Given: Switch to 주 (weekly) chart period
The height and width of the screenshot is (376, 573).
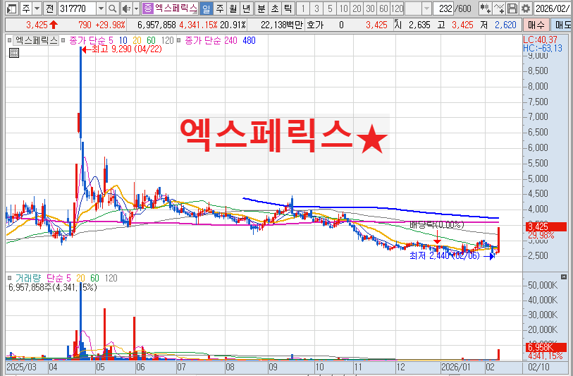Looking at the screenshot, I should point(220,8).
